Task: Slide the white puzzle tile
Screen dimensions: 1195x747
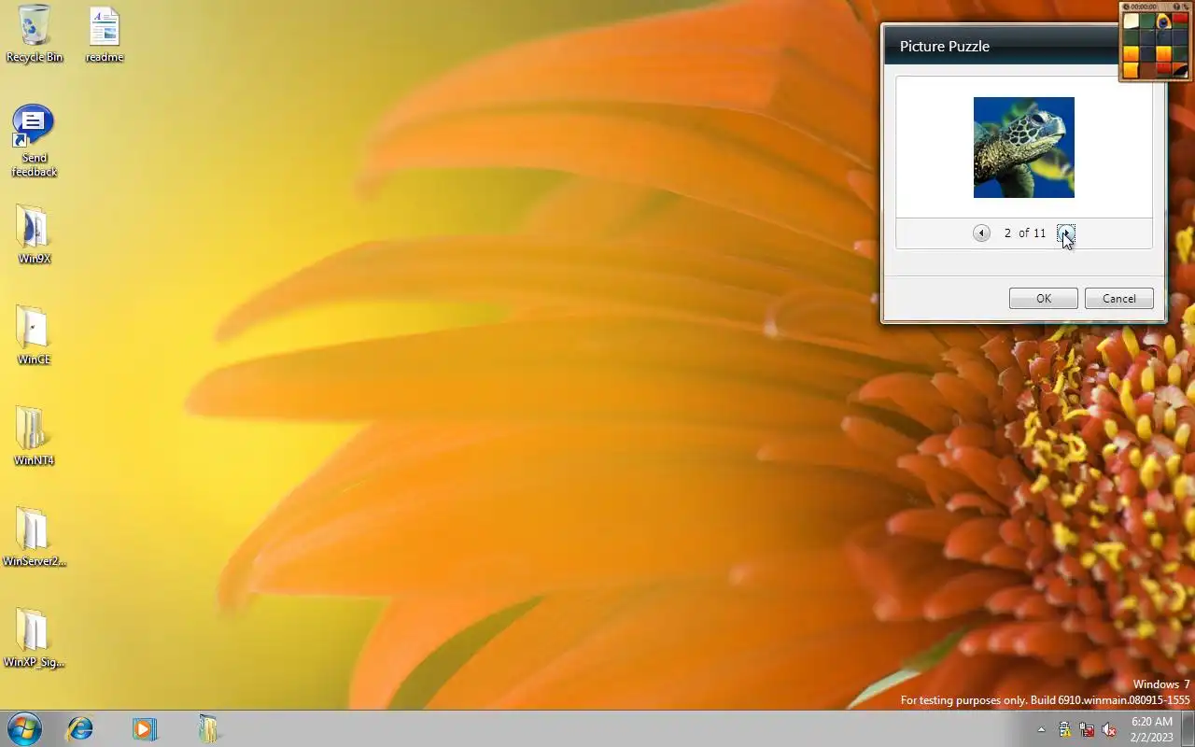Action: tap(1132, 21)
